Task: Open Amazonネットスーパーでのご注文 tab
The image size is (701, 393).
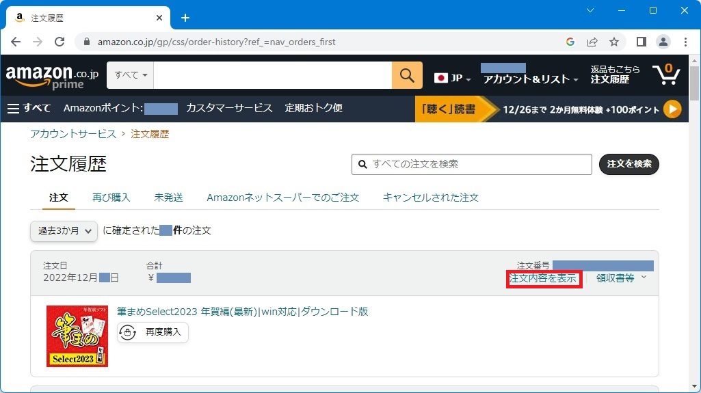Action: pyautogui.click(x=283, y=198)
